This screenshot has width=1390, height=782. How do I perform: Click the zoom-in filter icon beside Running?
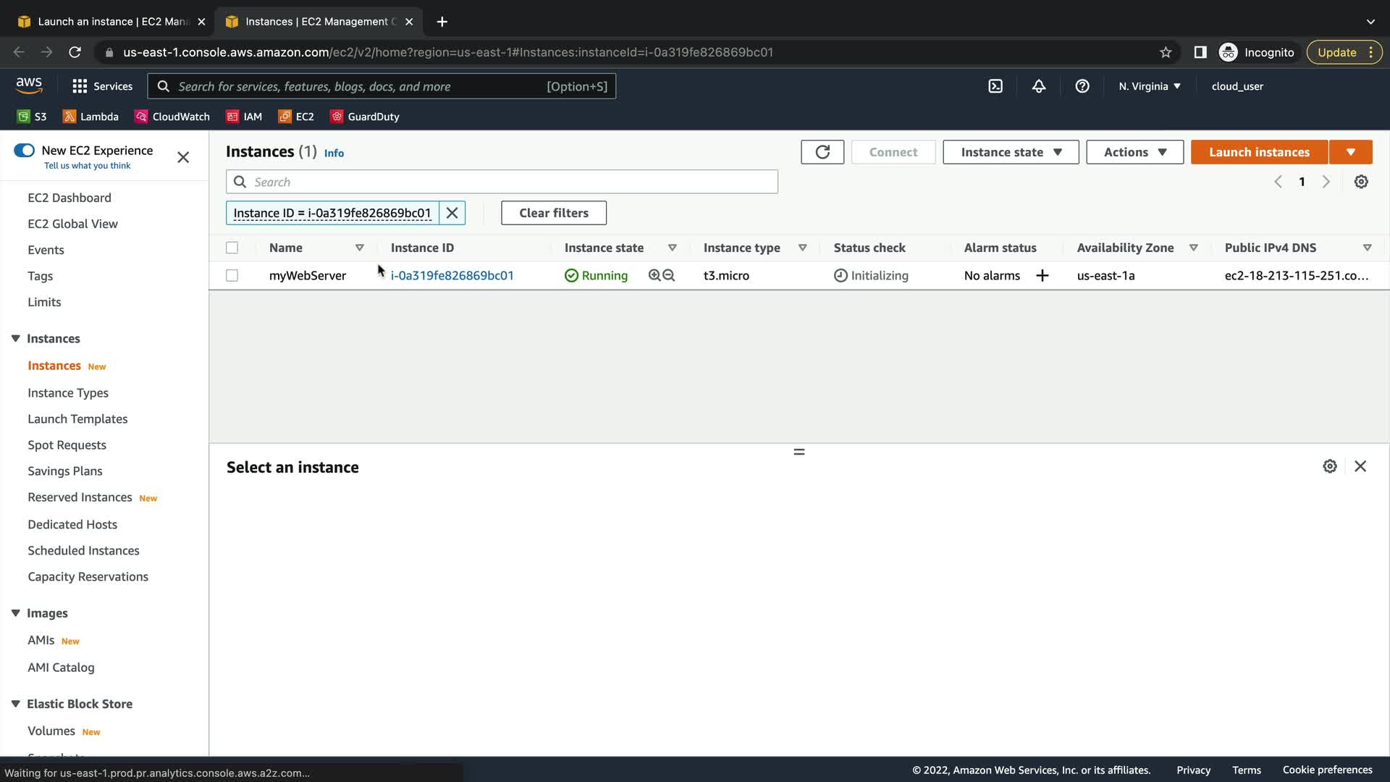pos(654,276)
